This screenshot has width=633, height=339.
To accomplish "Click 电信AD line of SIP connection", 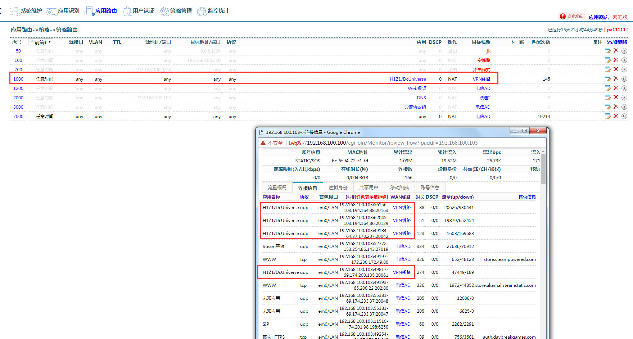I will pos(403,324).
